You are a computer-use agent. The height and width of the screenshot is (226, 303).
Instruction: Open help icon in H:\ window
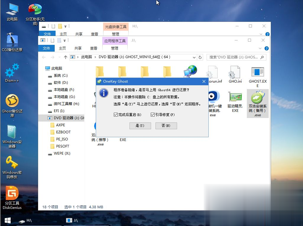(x=268, y=34)
